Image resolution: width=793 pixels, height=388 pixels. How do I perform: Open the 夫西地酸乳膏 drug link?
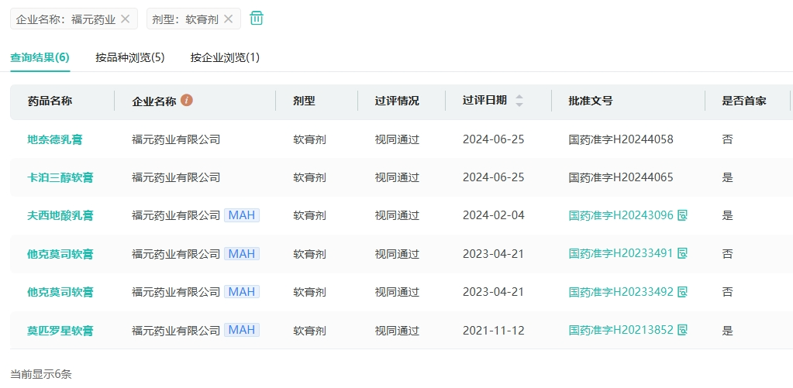coord(60,215)
